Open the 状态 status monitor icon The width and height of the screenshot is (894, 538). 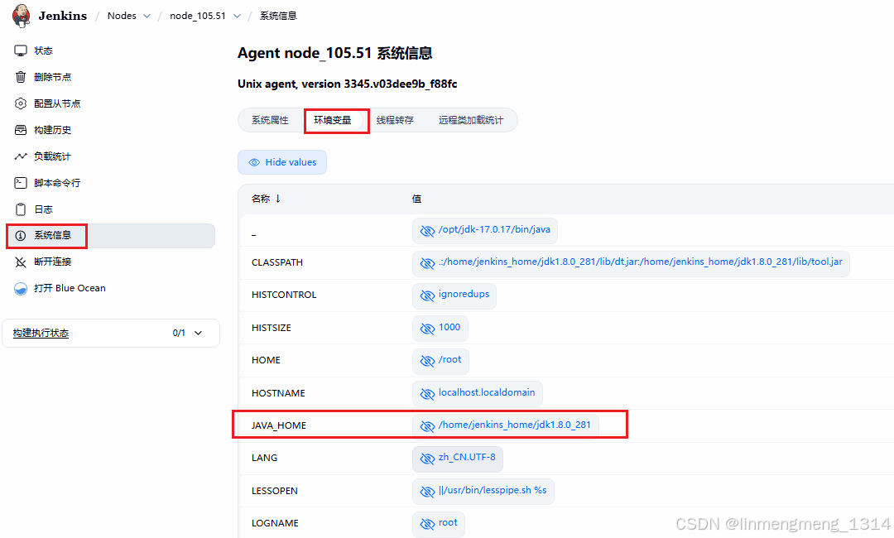[21, 50]
